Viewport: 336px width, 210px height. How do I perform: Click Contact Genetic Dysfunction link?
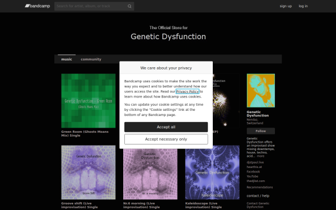[x=258, y=205]
